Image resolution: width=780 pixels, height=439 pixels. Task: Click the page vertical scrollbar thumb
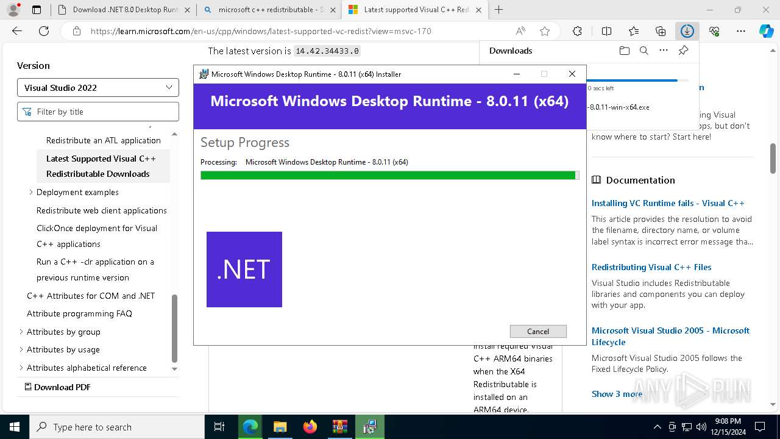(x=773, y=159)
